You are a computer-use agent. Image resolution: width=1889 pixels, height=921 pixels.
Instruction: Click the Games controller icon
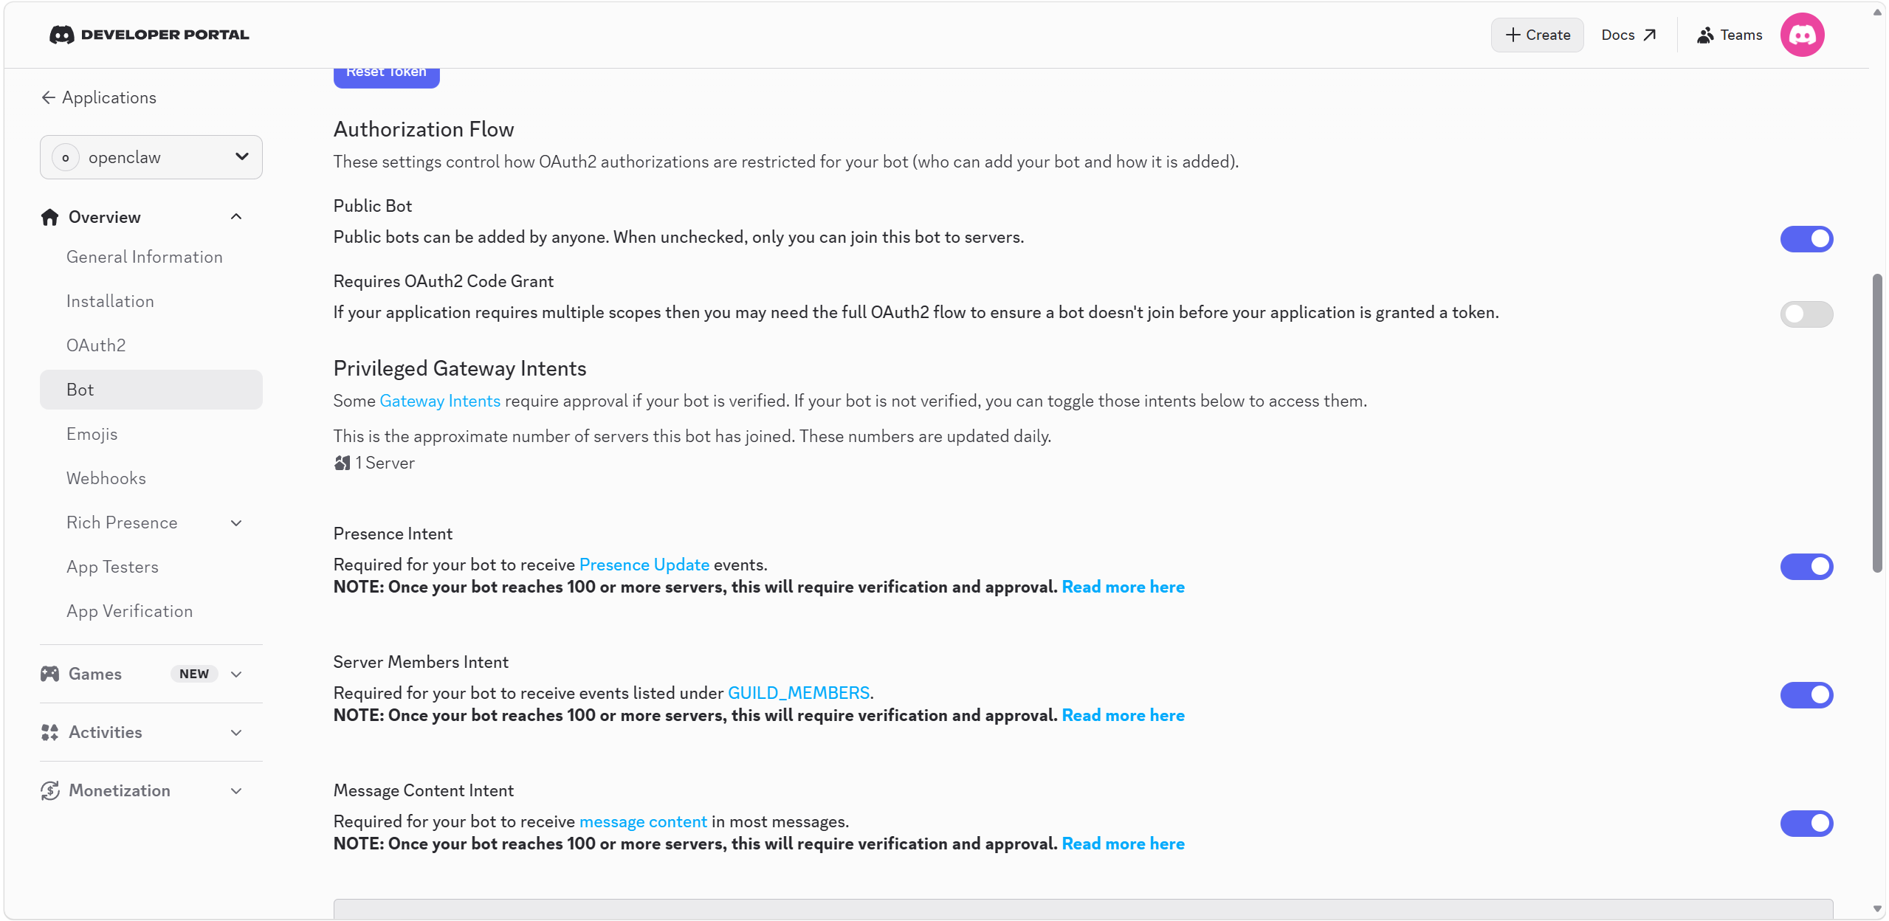pyautogui.click(x=49, y=674)
